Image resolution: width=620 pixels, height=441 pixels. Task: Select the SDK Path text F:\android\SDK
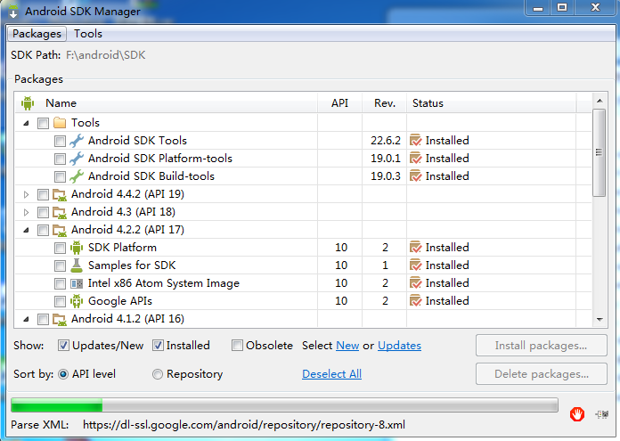[x=106, y=55]
